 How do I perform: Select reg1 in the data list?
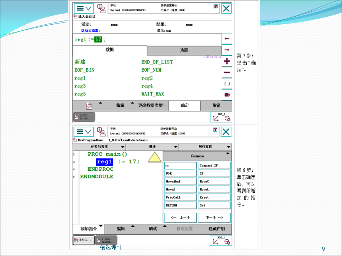tap(80, 78)
